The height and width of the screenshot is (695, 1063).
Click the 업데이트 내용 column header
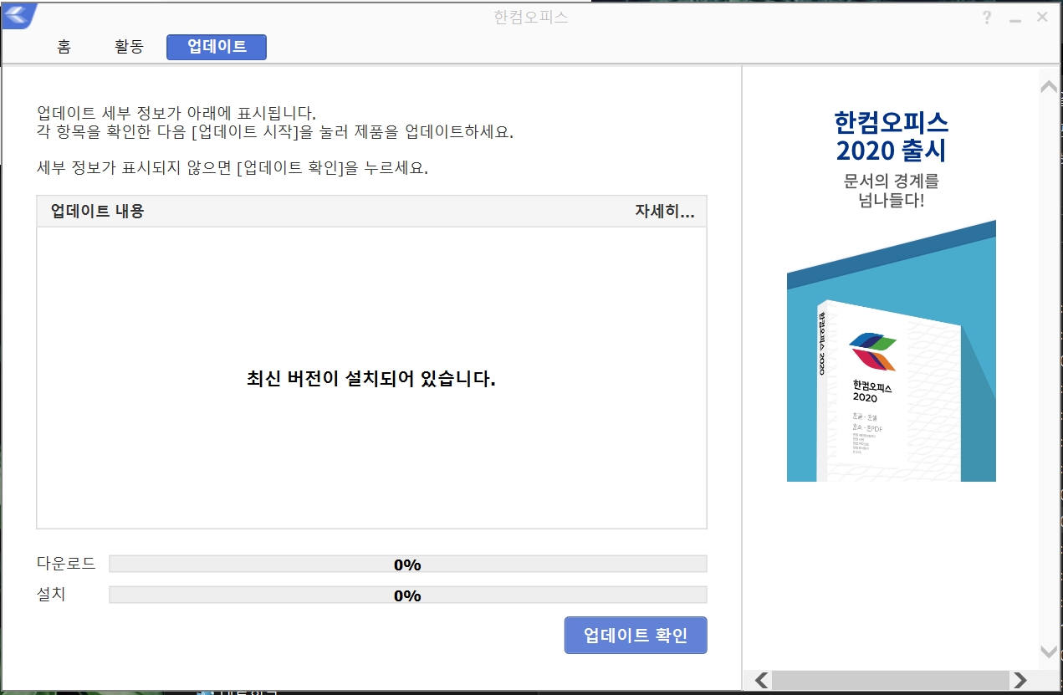[97, 212]
